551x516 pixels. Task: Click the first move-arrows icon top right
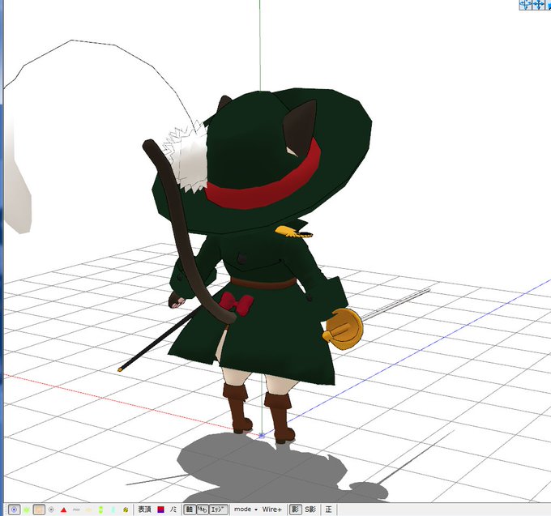coord(526,4)
